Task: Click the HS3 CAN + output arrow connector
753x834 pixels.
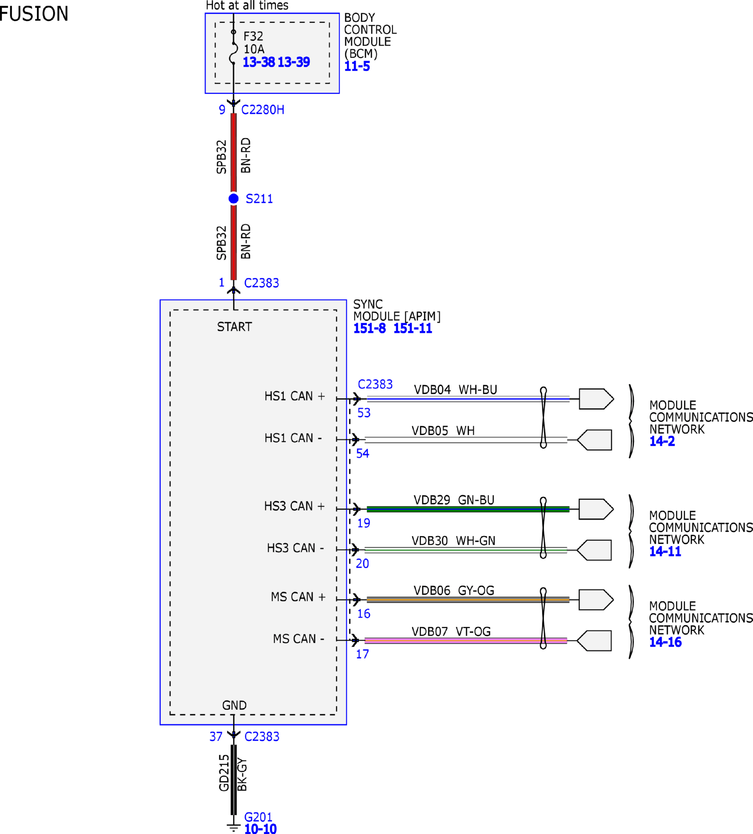Action: 596,509
